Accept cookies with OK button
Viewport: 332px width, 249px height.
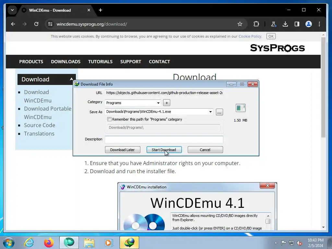pos(271,36)
